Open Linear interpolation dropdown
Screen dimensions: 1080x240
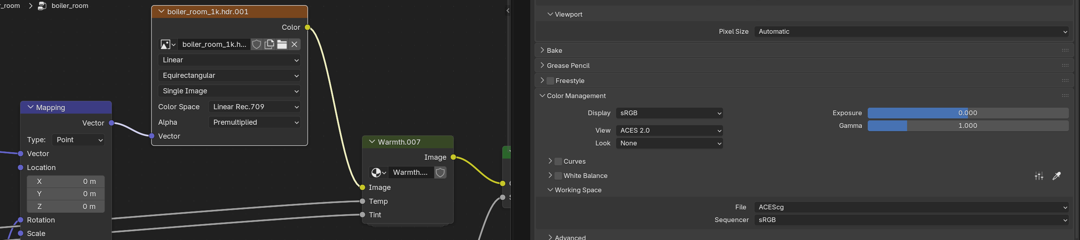[229, 60]
